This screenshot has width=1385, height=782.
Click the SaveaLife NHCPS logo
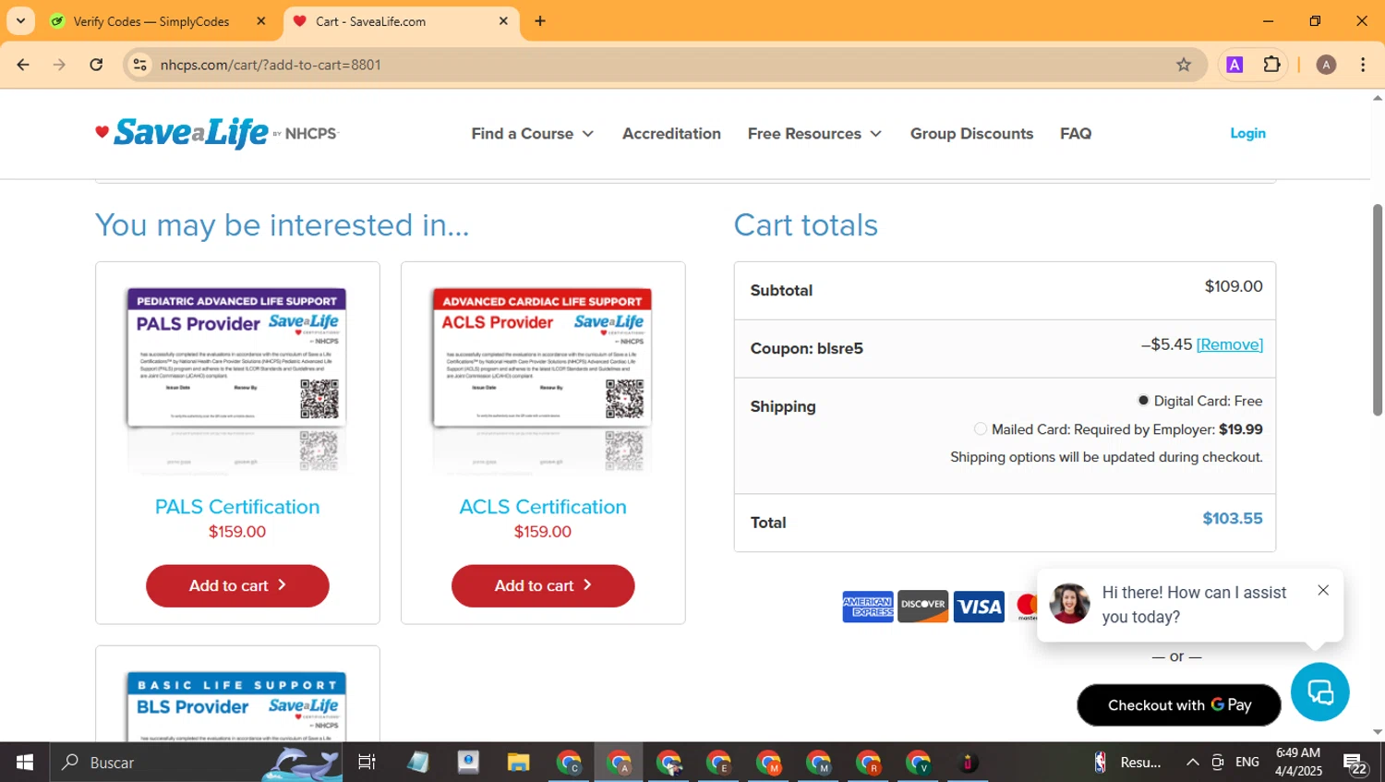point(217,133)
